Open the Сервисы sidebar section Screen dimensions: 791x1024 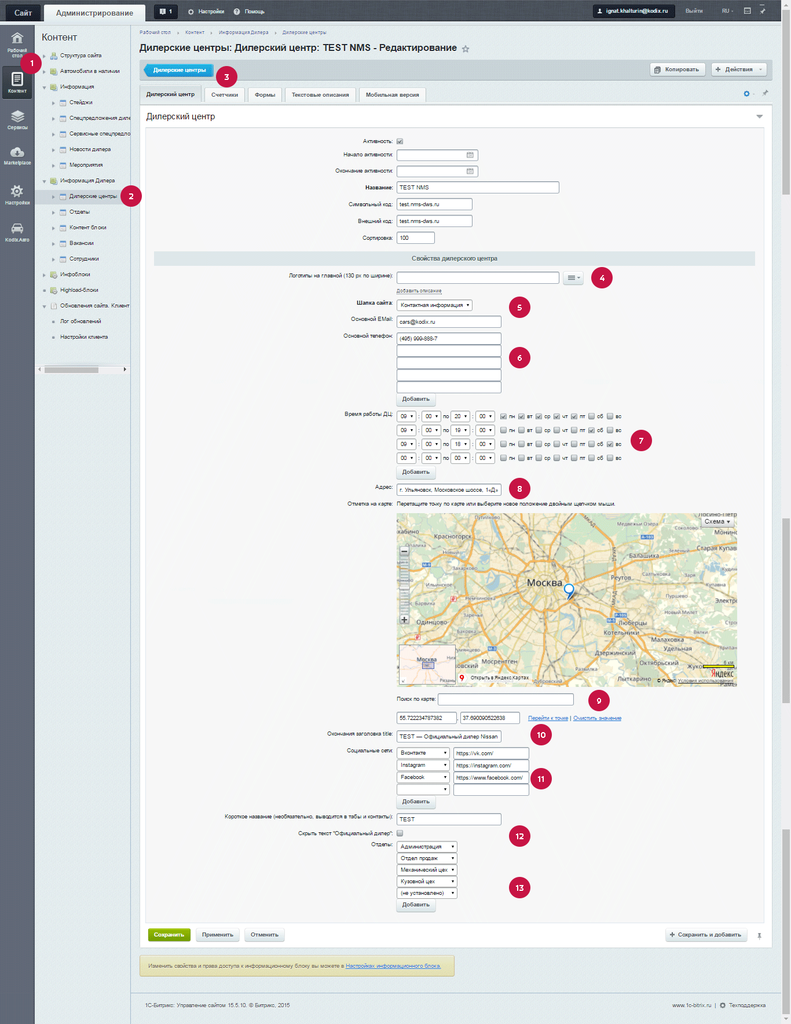click(17, 120)
